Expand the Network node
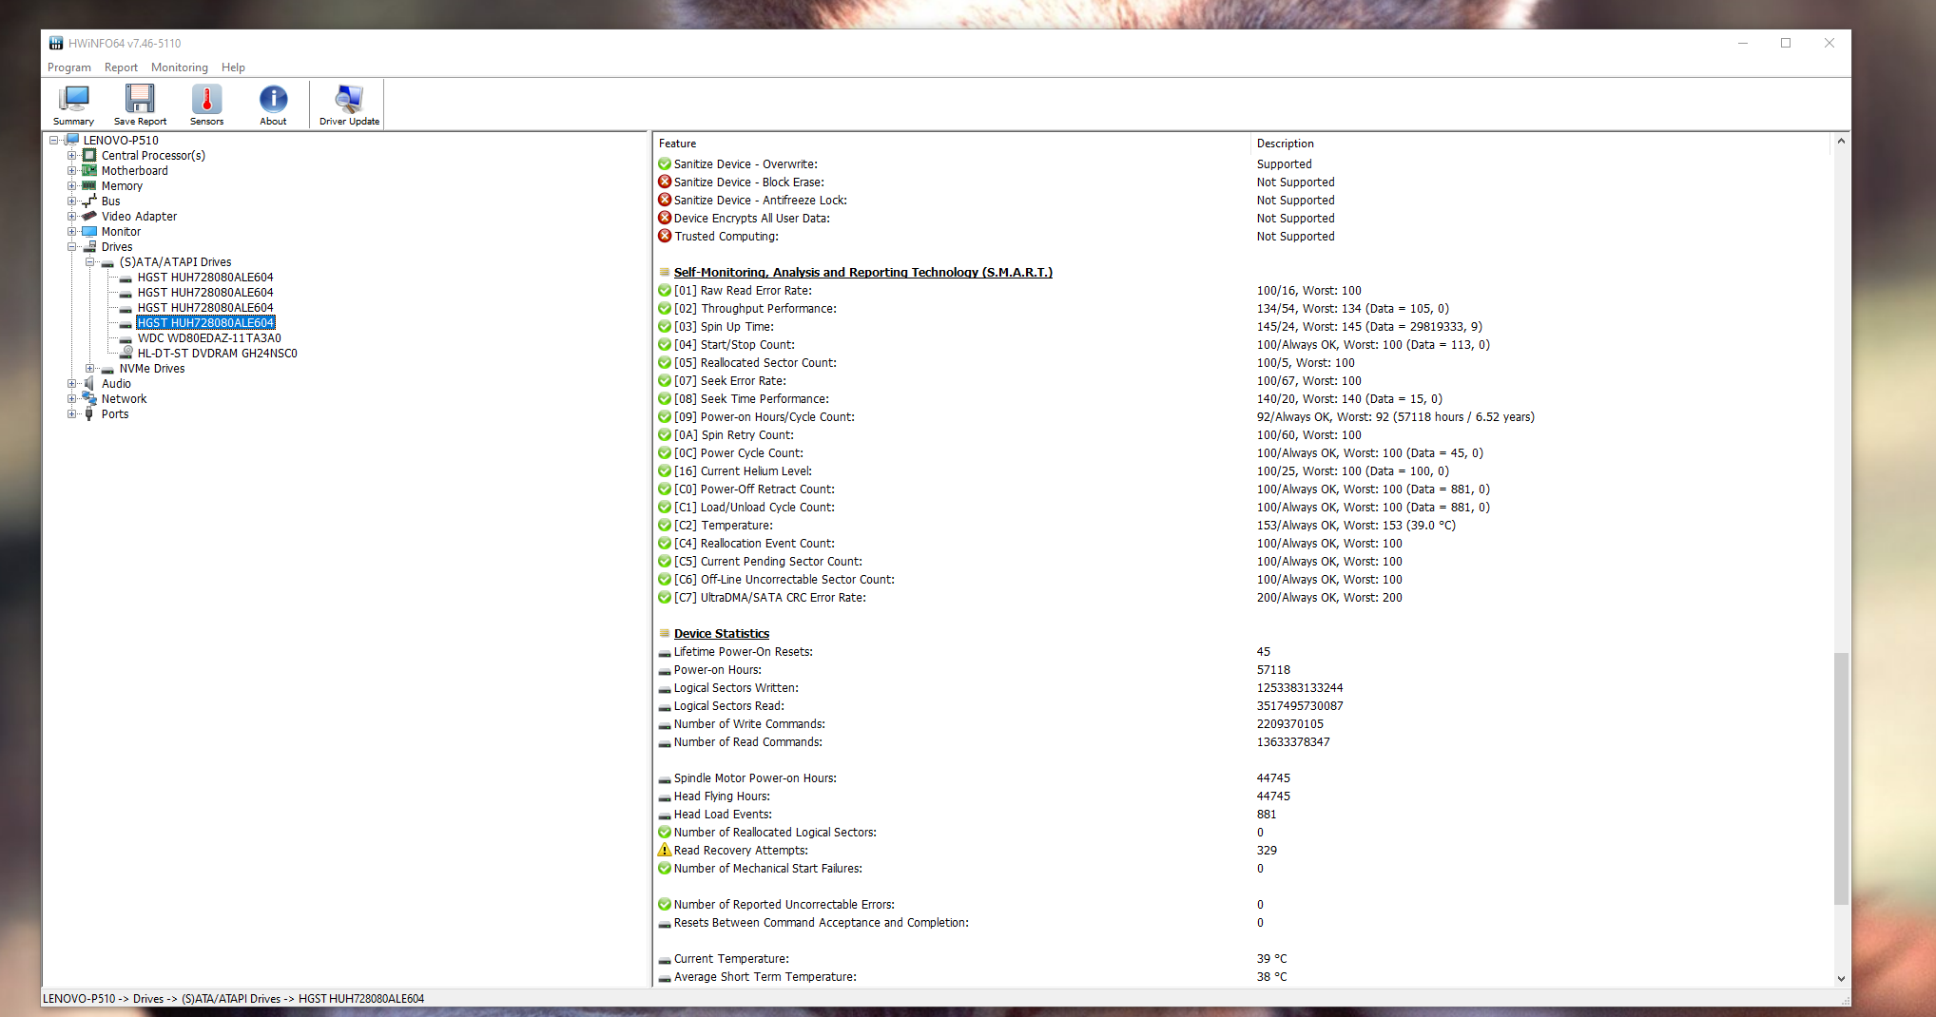1936x1017 pixels. pos(71,398)
